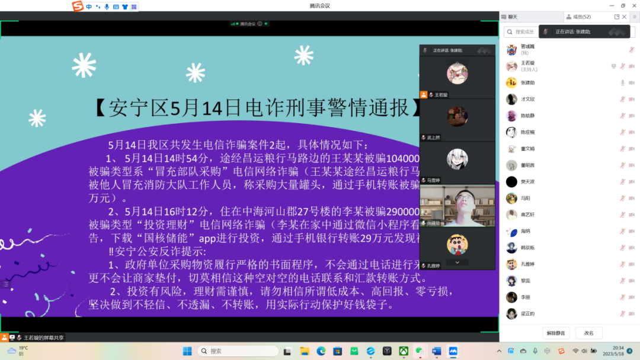Open WeChat from the taskbar
Viewport: 640px width, 360px height.
point(420,351)
